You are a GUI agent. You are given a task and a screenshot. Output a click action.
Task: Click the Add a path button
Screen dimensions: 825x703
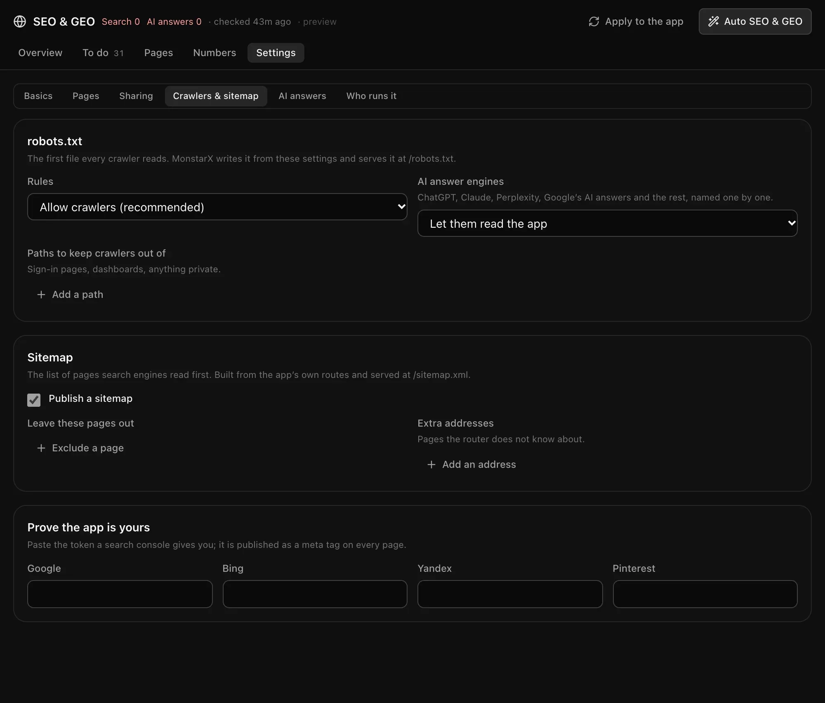pyautogui.click(x=70, y=295)
